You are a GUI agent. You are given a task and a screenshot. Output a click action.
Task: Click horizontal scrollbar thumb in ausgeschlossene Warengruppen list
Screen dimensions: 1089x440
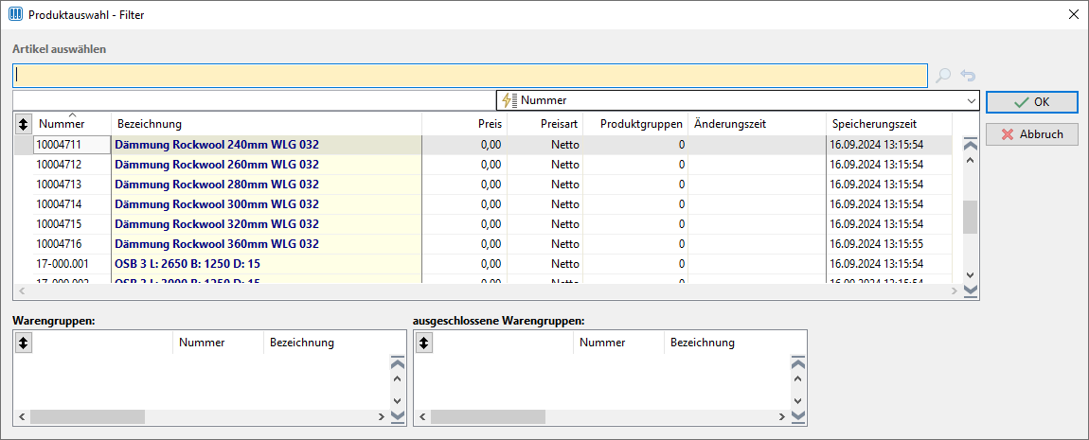[x=488, y=416]
